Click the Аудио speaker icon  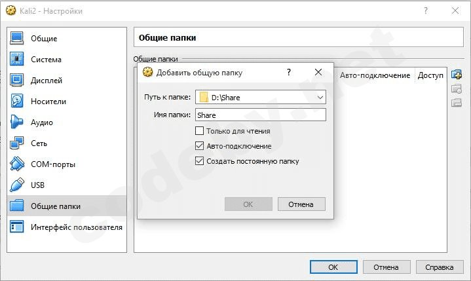[x=16, y=122]
